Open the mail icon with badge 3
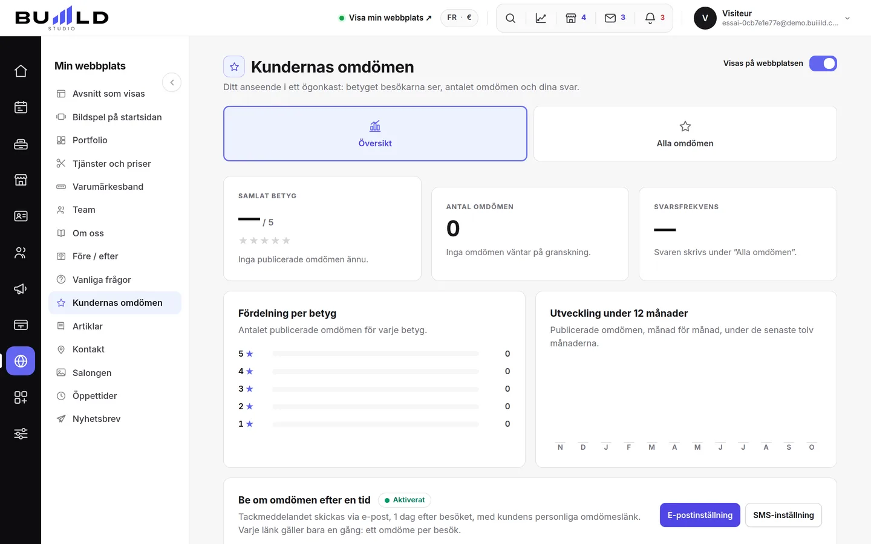This screenshot has width=871, height=544. click(x=615, y=18)
